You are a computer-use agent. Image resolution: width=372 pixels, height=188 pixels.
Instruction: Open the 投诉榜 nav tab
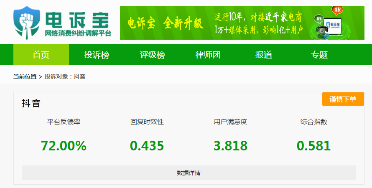97,54
